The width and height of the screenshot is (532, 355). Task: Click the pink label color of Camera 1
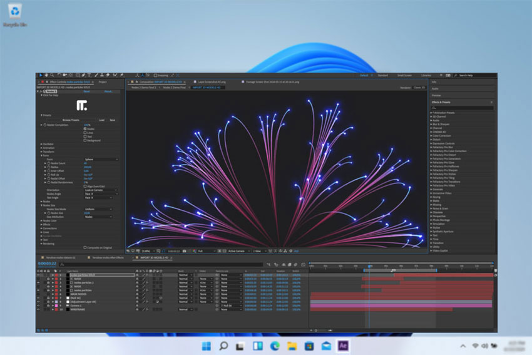coord(56,306)
